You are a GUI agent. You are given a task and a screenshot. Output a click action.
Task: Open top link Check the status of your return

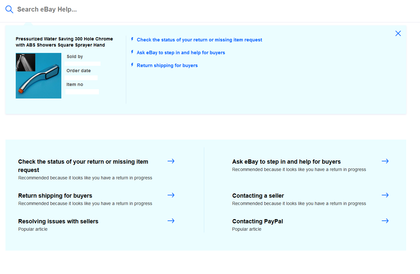pyautogui.click(x=199, y=40)
